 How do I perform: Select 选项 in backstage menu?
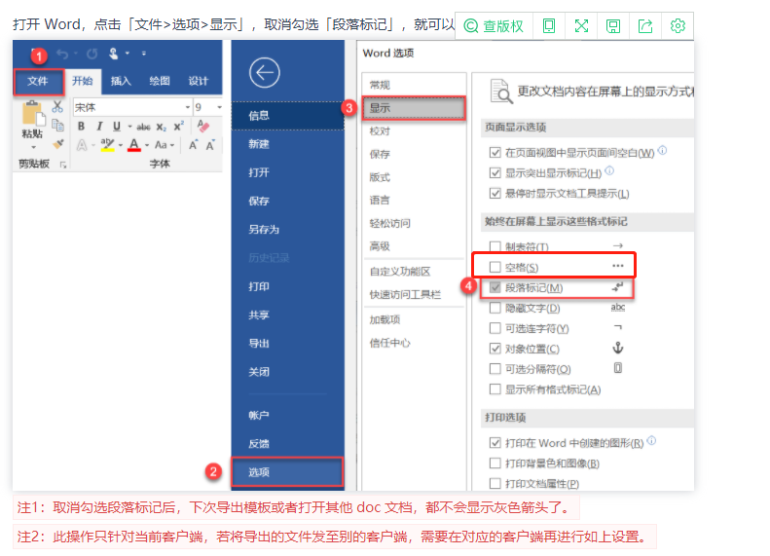287,472
